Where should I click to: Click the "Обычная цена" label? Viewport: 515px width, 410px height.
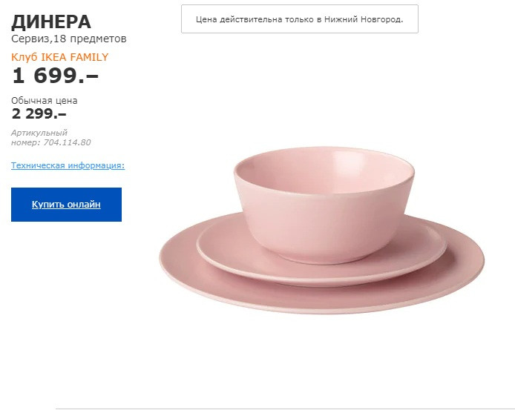(45, 101)
